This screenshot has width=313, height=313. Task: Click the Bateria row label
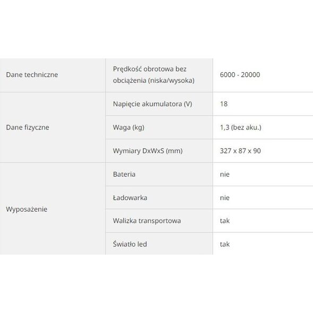(x=124, y=174)
